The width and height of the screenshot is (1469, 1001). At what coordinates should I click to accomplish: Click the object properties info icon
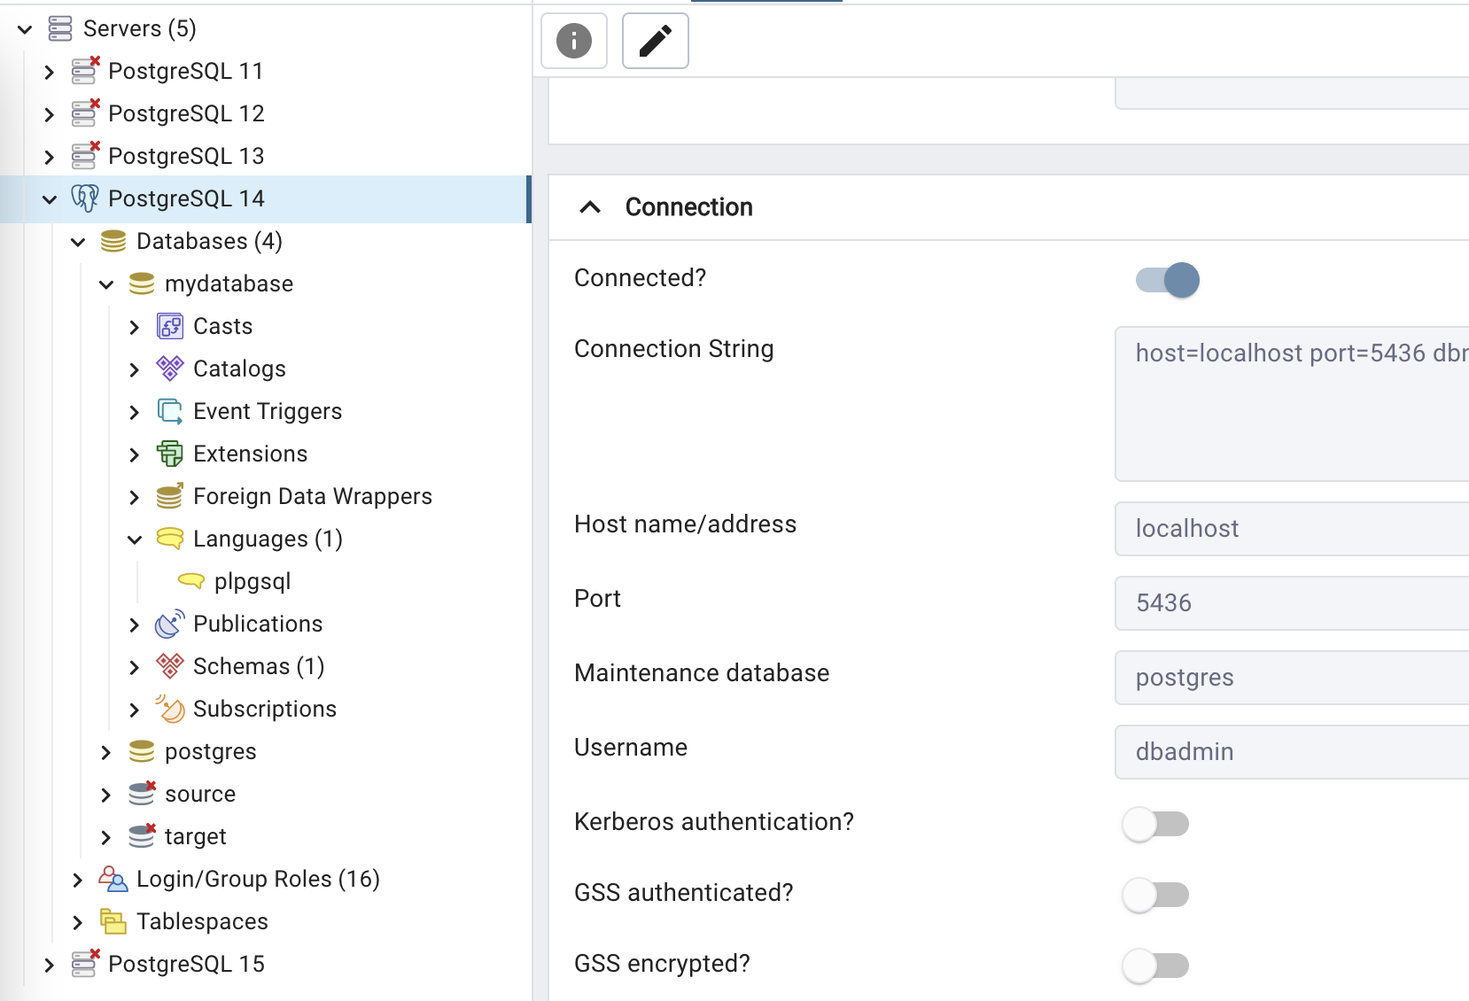(573, 40)
